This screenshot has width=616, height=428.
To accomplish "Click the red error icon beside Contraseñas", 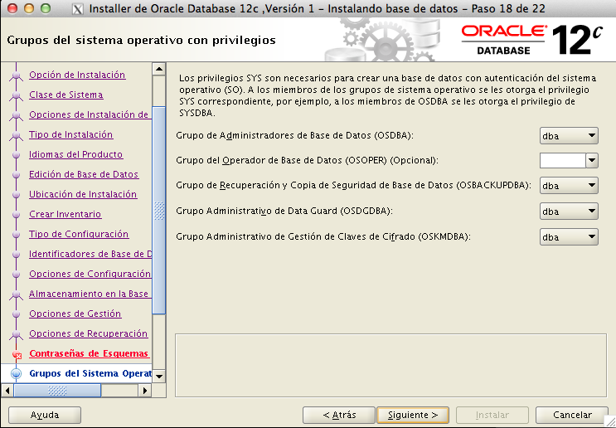I will point(17,355).
